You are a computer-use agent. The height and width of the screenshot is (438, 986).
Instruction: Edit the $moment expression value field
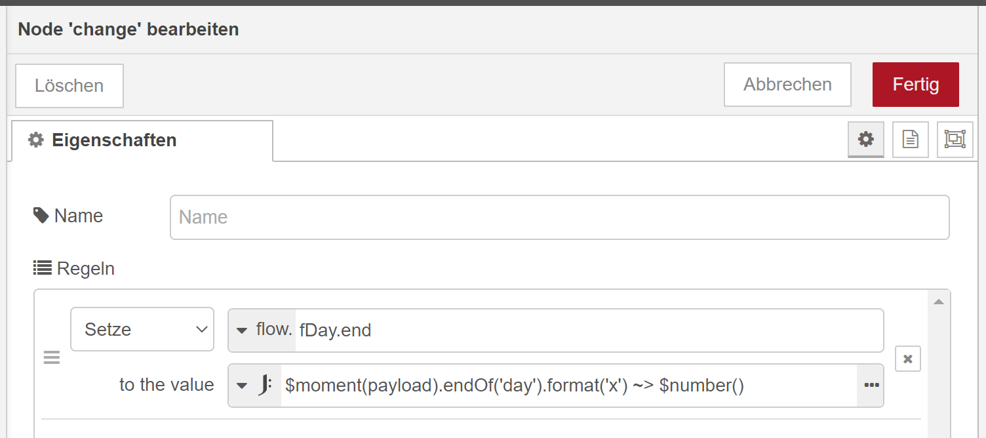point(568,386)
